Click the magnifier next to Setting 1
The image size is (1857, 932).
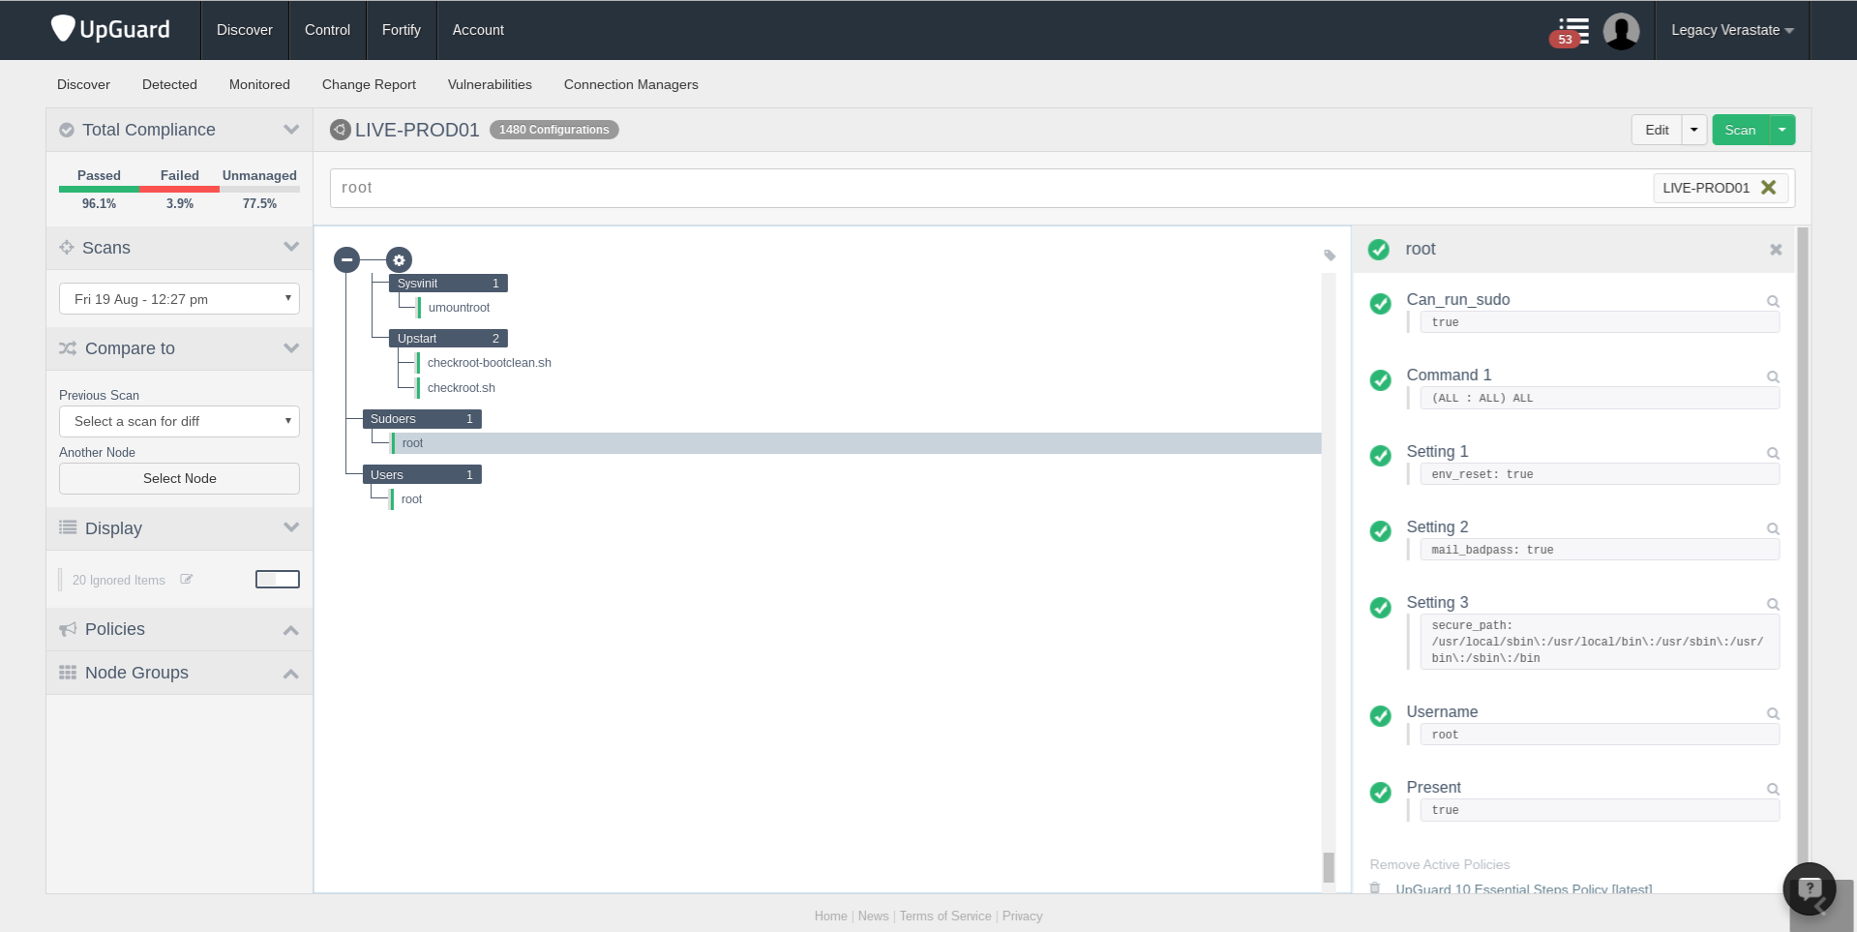click(x=1773, y=453)
